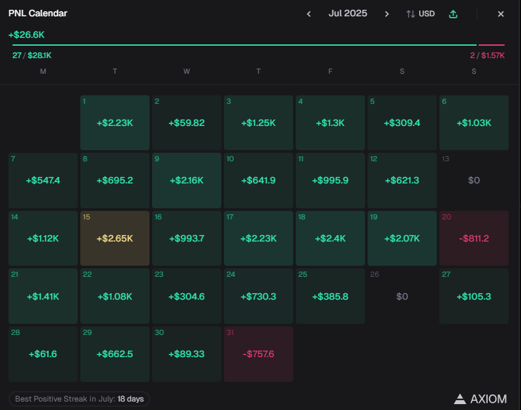
Task: Select day 6 cell +$1.03K
Action: coord(474,123)
